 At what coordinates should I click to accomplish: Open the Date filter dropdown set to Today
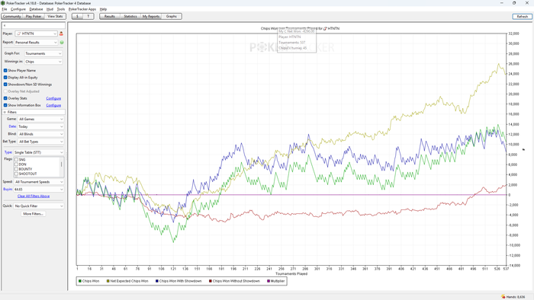(x=40, y=126)
